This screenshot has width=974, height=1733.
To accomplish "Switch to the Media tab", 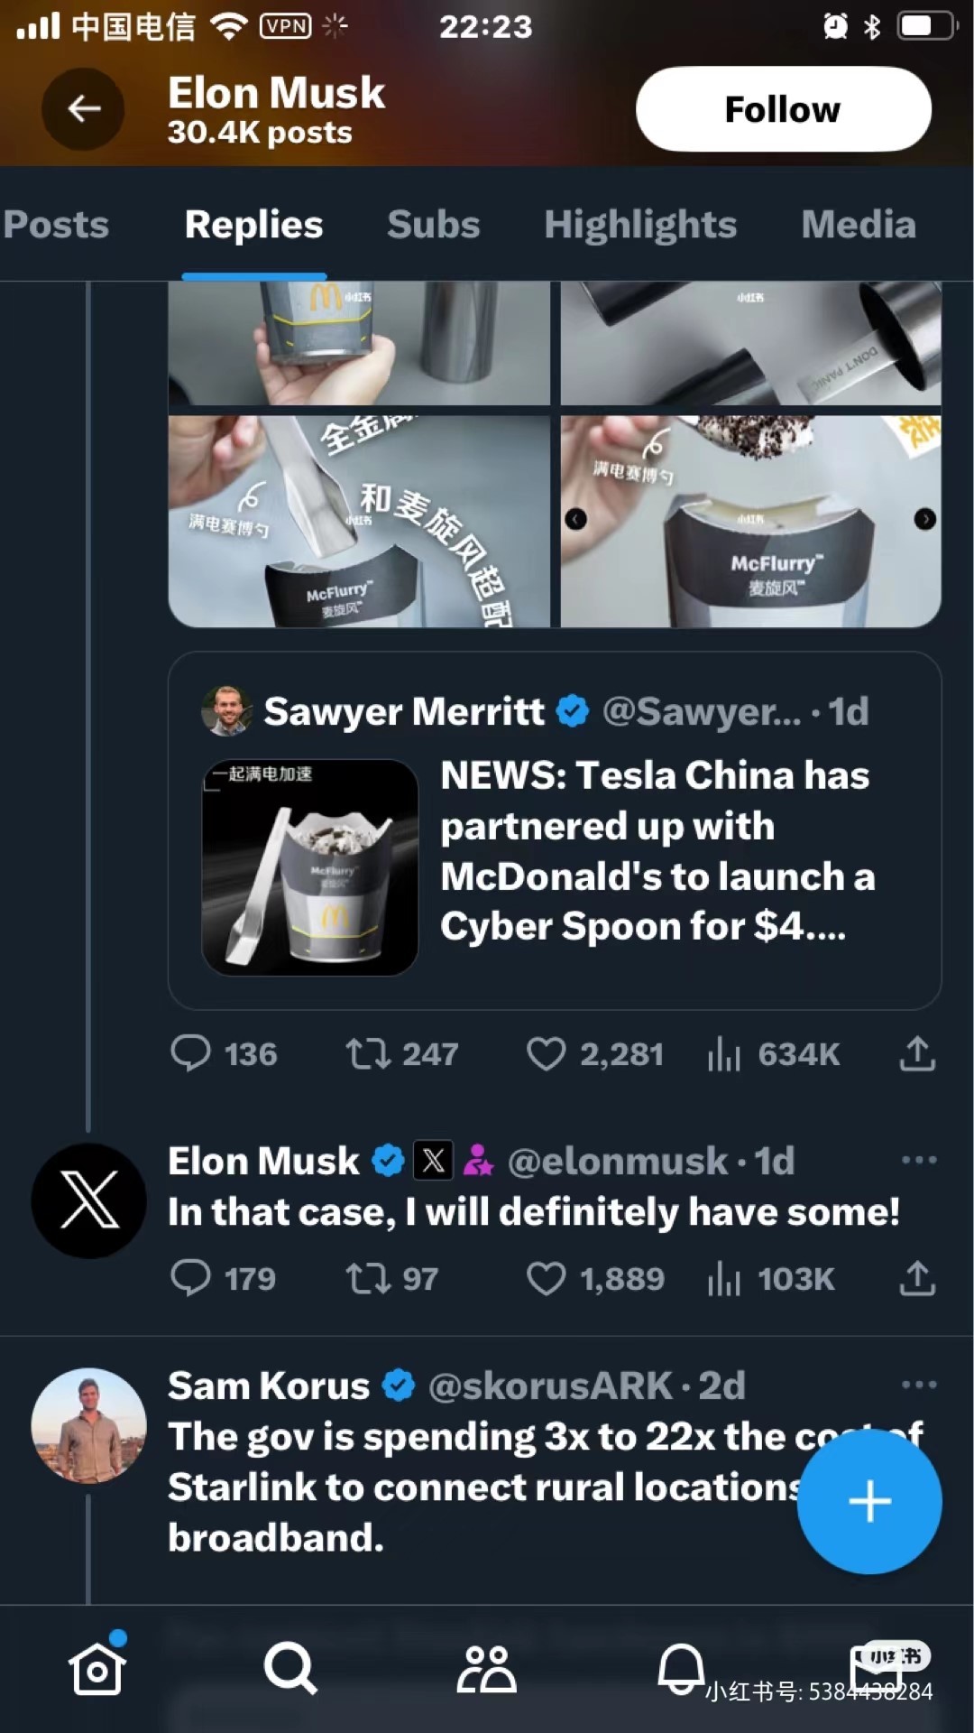I will tap(858, 225).
